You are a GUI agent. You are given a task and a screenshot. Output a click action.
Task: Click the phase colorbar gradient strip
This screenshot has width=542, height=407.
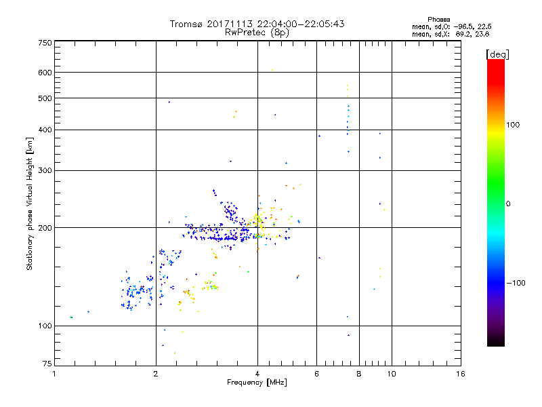[496, 202]
